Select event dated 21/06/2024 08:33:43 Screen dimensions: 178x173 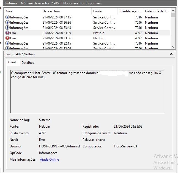[87, 28]
